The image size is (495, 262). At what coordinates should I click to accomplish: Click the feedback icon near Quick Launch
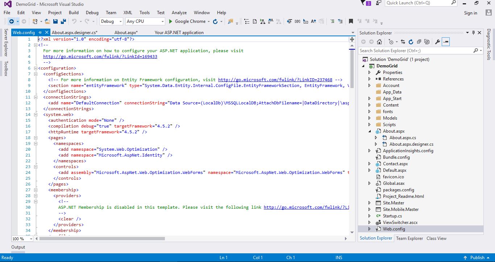(379, 3)
